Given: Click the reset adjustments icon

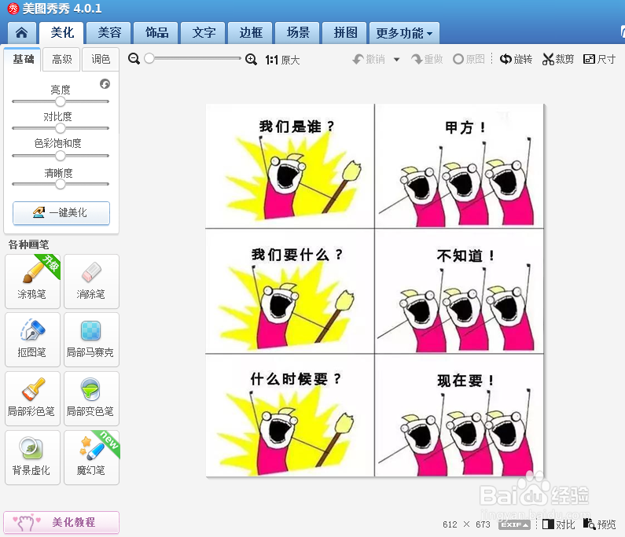Looking at the screenshot, I should tap(105, 83).
